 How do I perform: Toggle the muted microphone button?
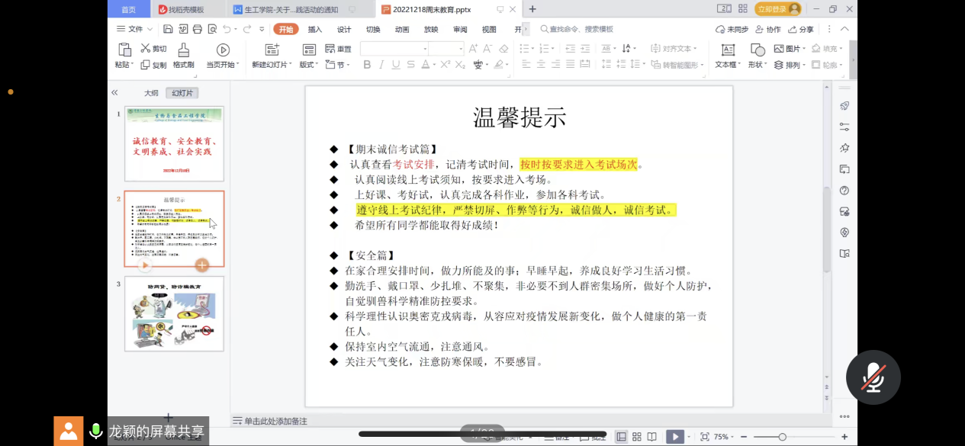tap(873, 377)
